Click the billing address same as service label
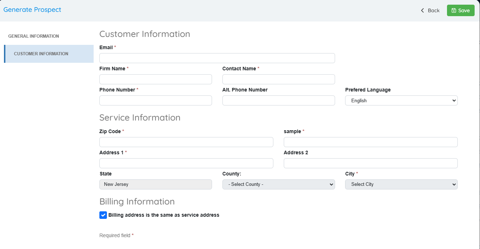The image size is (480, 249). click(164, 215)
